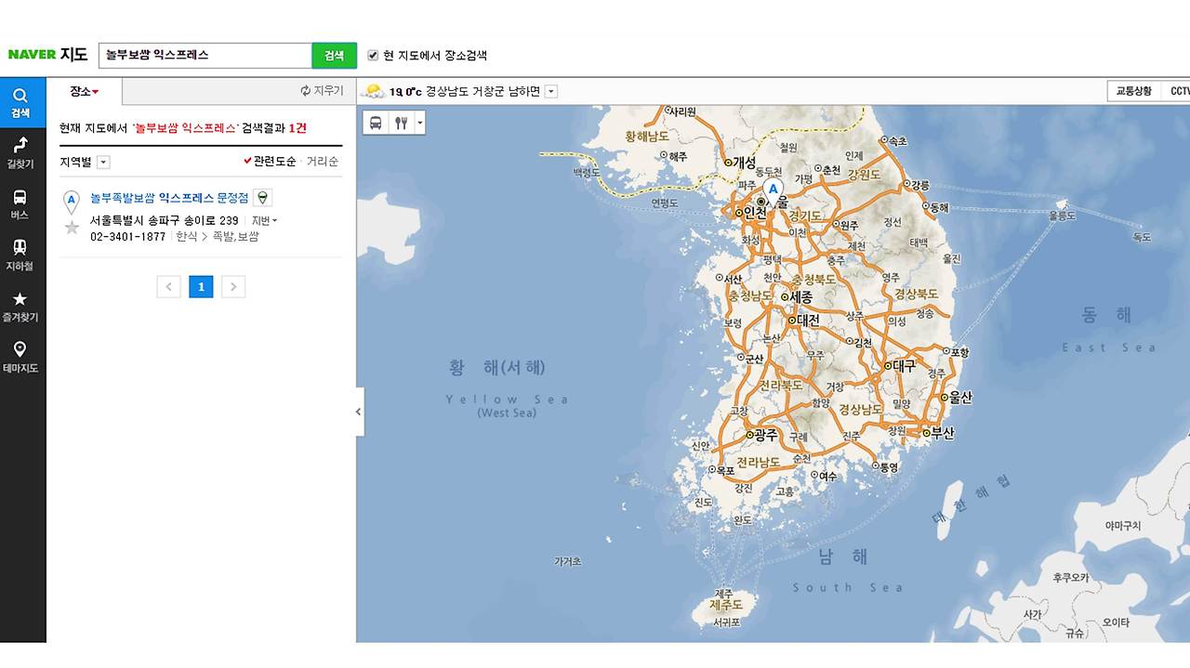The image size is (1190, 668).
Task: Open the CCTV button
Action: [1178, 91]
